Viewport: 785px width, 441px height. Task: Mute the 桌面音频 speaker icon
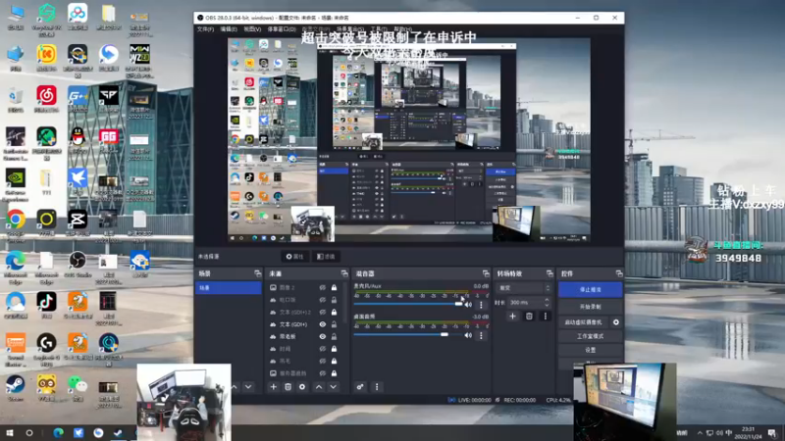[x=469, y=334]
